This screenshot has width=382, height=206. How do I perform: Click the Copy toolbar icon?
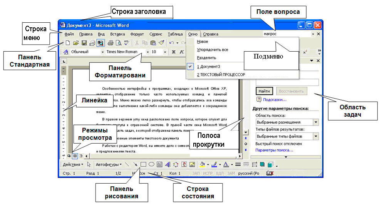145,43
